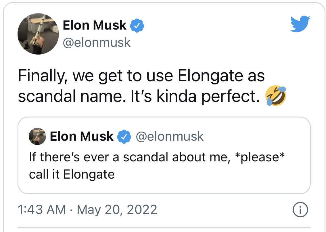
Task: Open small avatar in quoted tweet
Action: point(37,136)
